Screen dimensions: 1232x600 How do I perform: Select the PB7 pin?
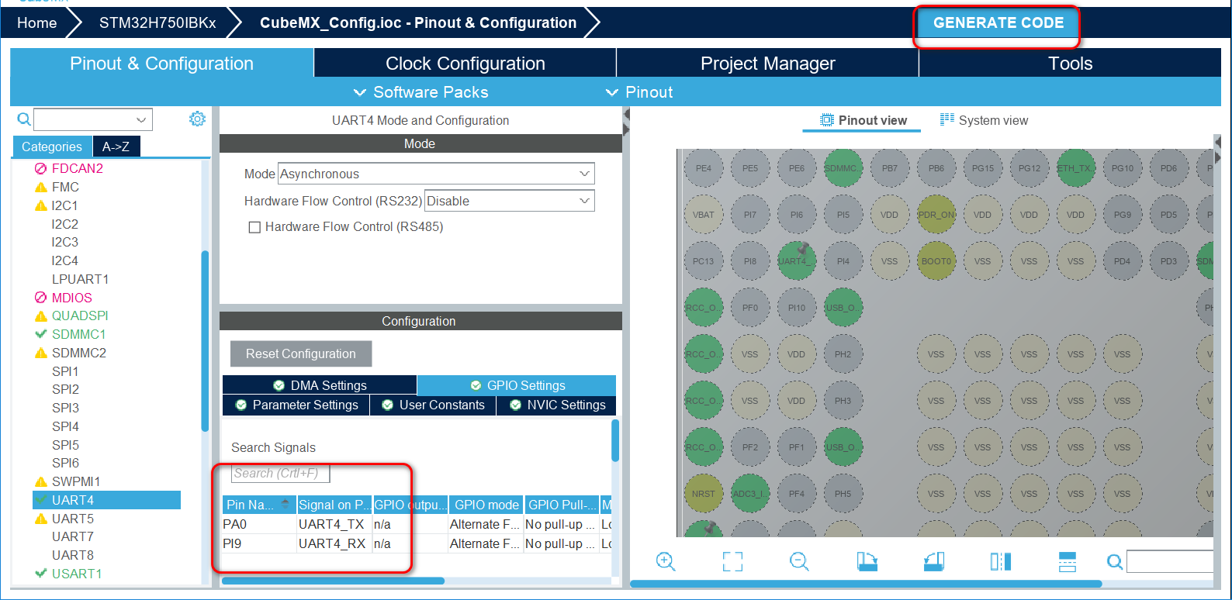point(890,168)
